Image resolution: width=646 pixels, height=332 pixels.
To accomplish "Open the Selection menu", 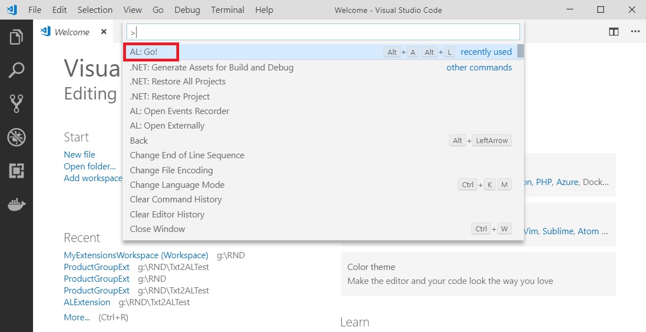I will tap(95, 10).
